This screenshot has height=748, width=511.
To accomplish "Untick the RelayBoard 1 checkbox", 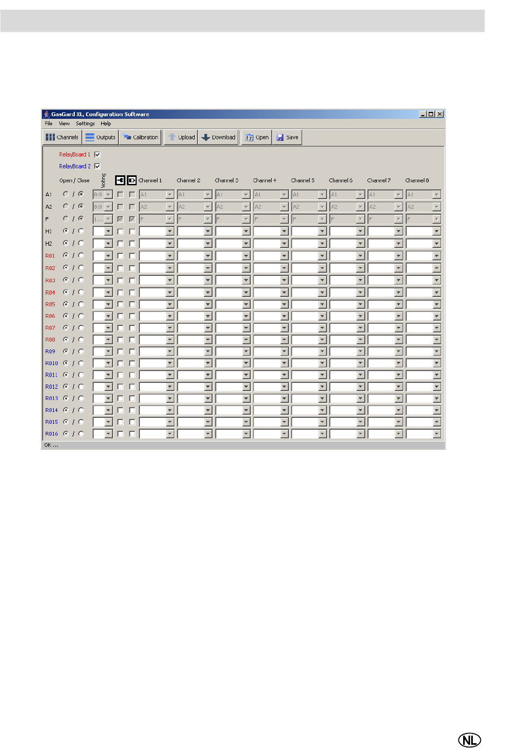I will 97,154.
